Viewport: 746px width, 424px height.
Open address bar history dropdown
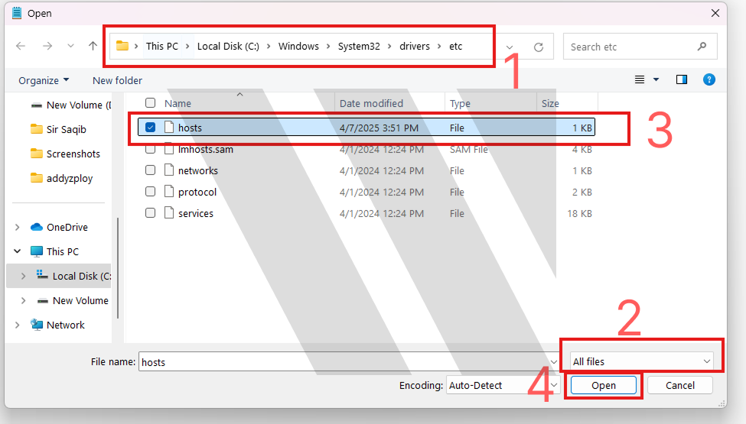[x=510, y=47]
